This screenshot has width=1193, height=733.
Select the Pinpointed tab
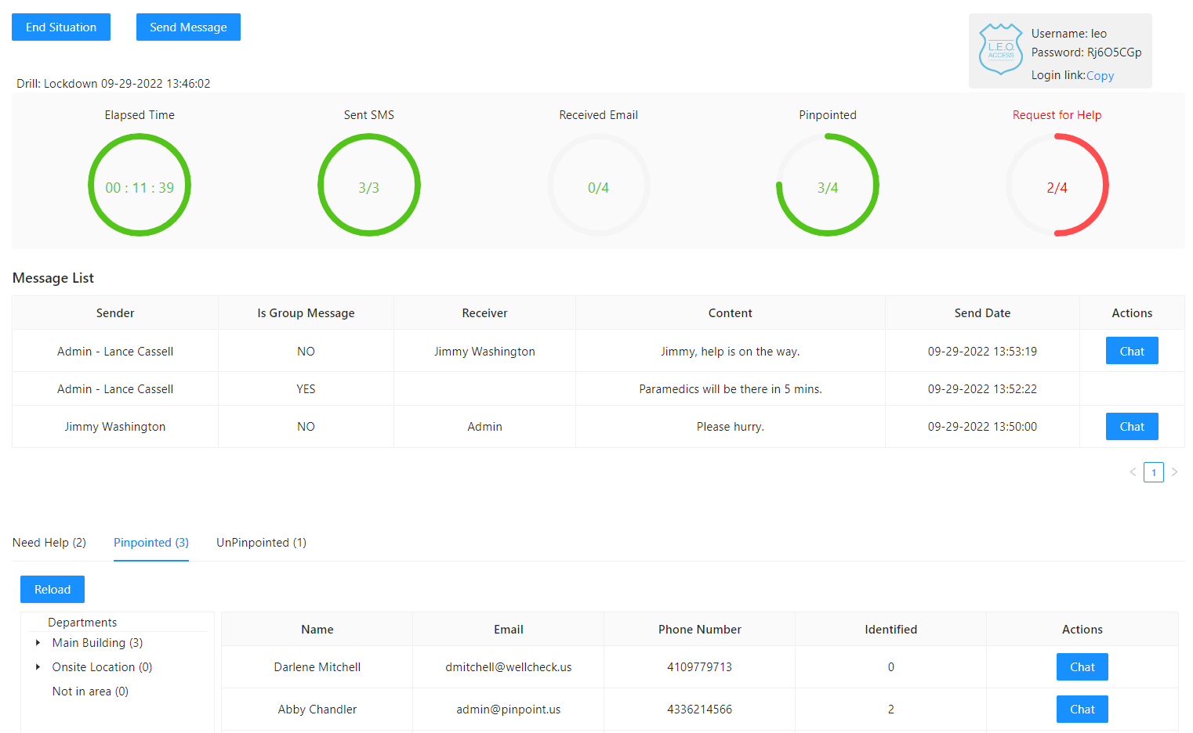[x=150, y=542]
